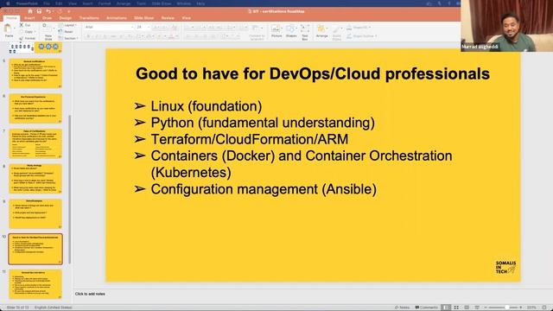
Task: Click the English language status bar entry
Action: point(53,308)
